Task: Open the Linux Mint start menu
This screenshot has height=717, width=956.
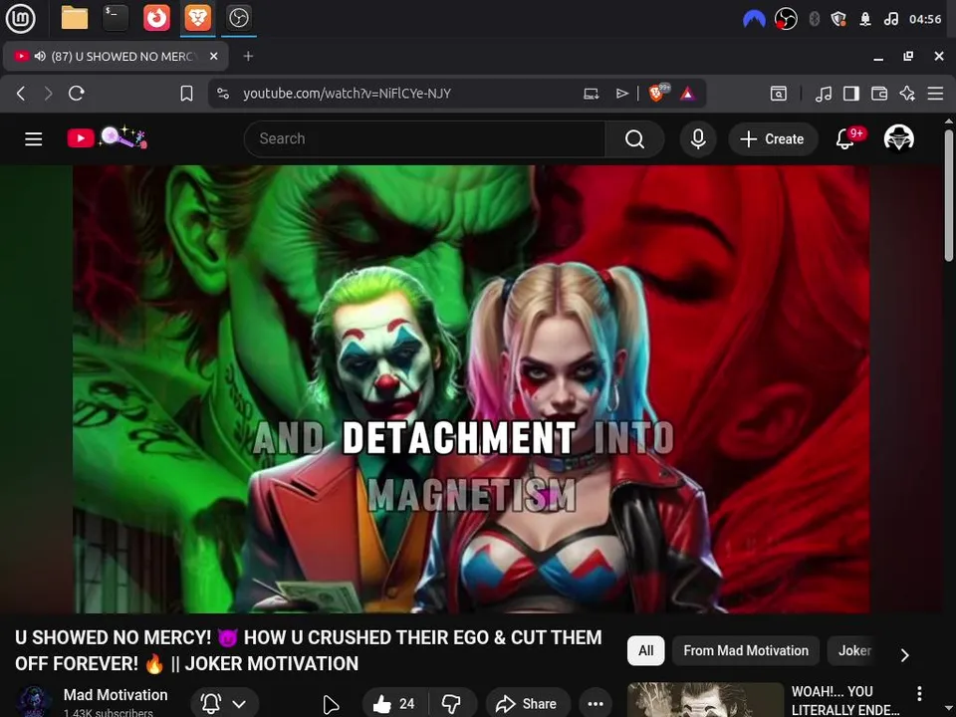Action: [20, 18]
